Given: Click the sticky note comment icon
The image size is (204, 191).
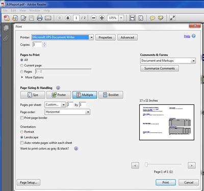Looking at the screenshot, I should [152, 18].
